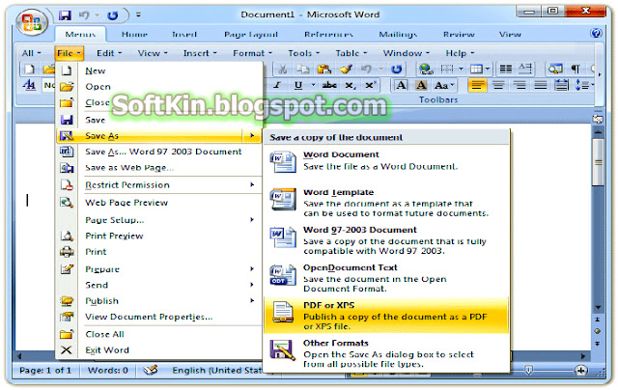Click the vertical scrollbar down arrow

(x=598, y=307)
